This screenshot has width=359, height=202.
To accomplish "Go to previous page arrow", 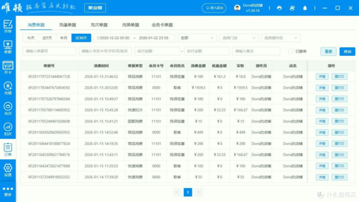I will (177, 192).
